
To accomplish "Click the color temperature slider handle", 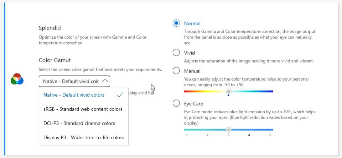I will click(x=229, y=91).
